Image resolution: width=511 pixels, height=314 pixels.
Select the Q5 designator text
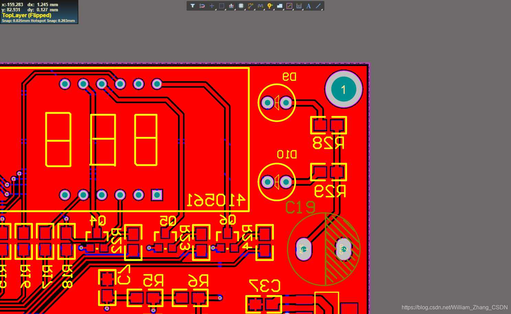pos(168,221)
